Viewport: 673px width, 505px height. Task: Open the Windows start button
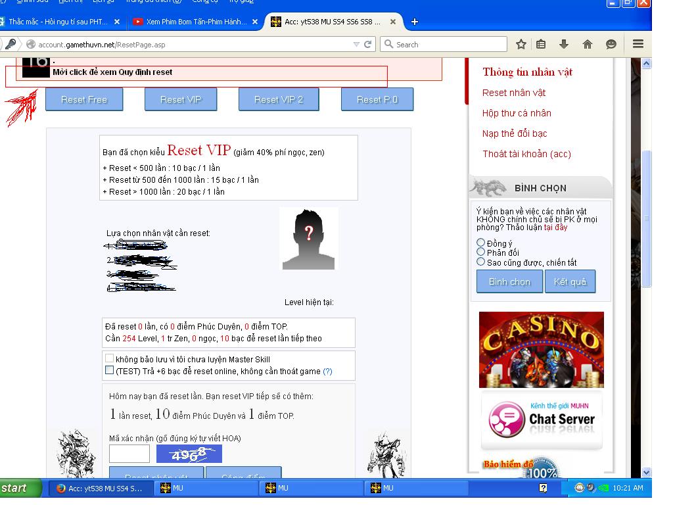pos(20,489)
